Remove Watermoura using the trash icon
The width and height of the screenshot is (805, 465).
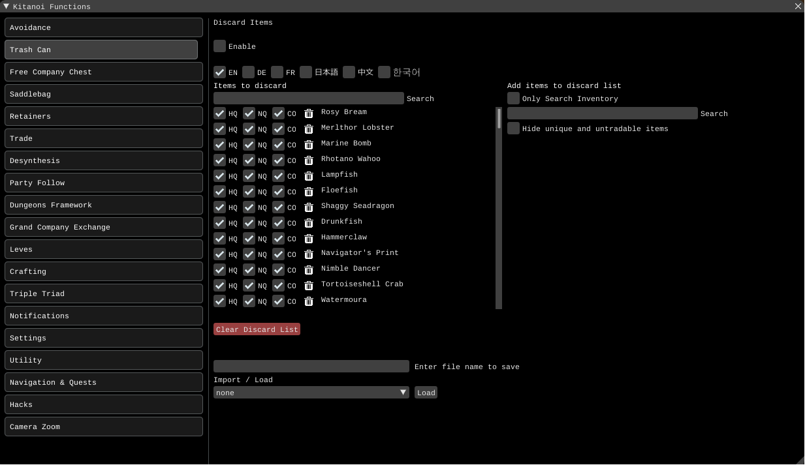(x=309, y=301)
